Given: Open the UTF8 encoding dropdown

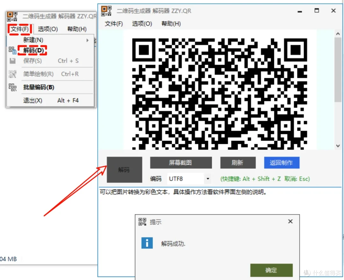Looking at the screenshot, I should click(x=208, y=179).
